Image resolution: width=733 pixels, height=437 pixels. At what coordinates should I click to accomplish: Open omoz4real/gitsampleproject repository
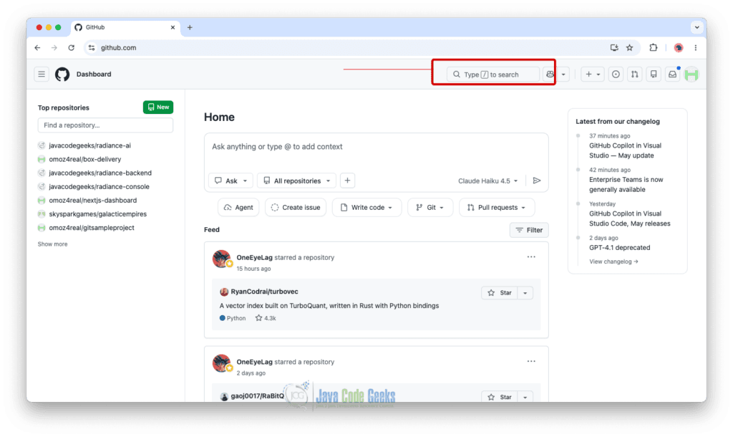click(92, 227)
